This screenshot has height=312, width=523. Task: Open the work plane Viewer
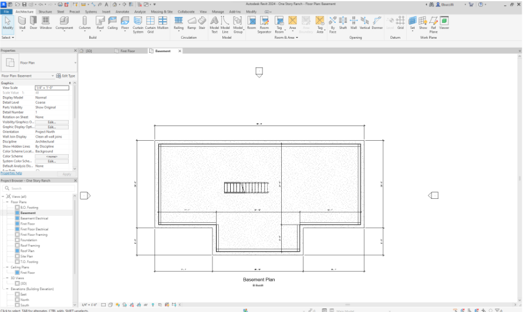(x=444, y=23)
